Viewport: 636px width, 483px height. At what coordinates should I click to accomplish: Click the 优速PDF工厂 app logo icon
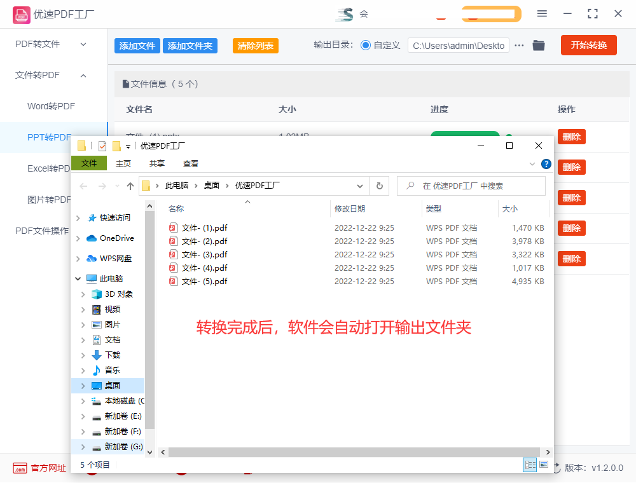click(22, 15)
